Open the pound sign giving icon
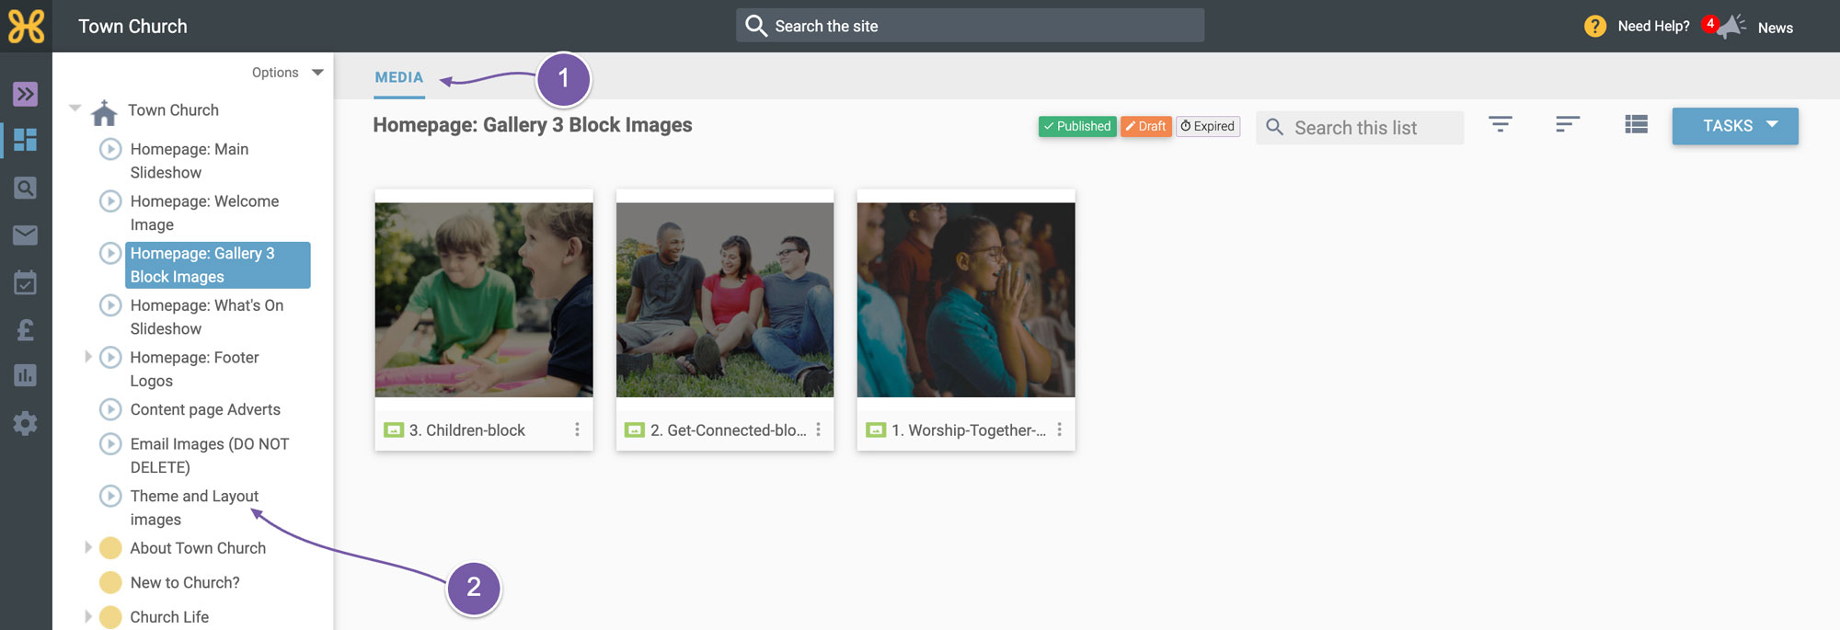The width and height of the screenshot is (1840, 630). [x=26, y=329]
